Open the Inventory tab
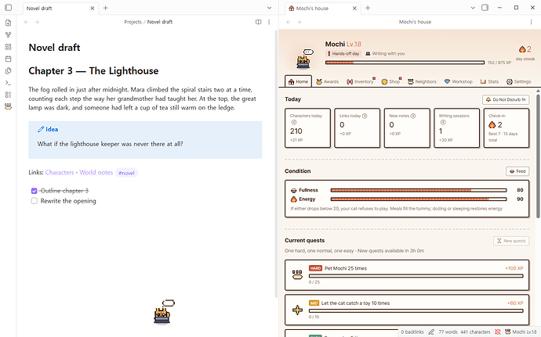The image size is (541, 337). pyautogui.click(x=361, y=81)
